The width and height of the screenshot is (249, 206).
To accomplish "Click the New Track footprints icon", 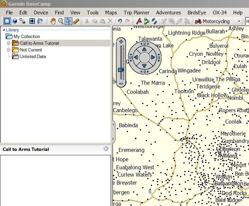I will click(x=154, y=21).
